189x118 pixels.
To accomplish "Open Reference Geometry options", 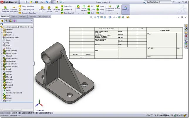I will pos(110,8).
